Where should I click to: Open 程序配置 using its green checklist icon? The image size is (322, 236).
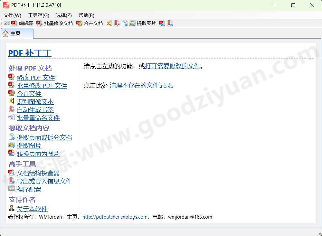click(x=11, y=189)
